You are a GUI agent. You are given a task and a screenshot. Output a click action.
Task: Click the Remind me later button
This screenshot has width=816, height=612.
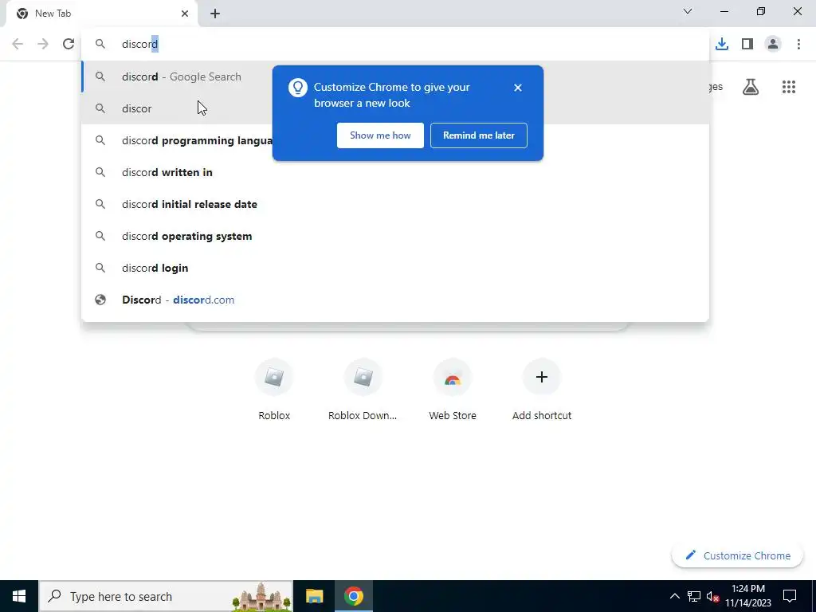click(x=479, y=135)
